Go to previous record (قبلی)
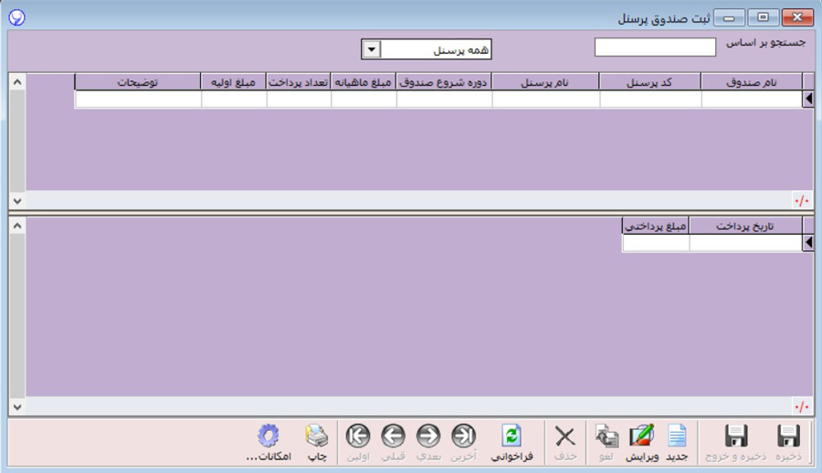This screenshot has width=822, height=473. [393, 437]
